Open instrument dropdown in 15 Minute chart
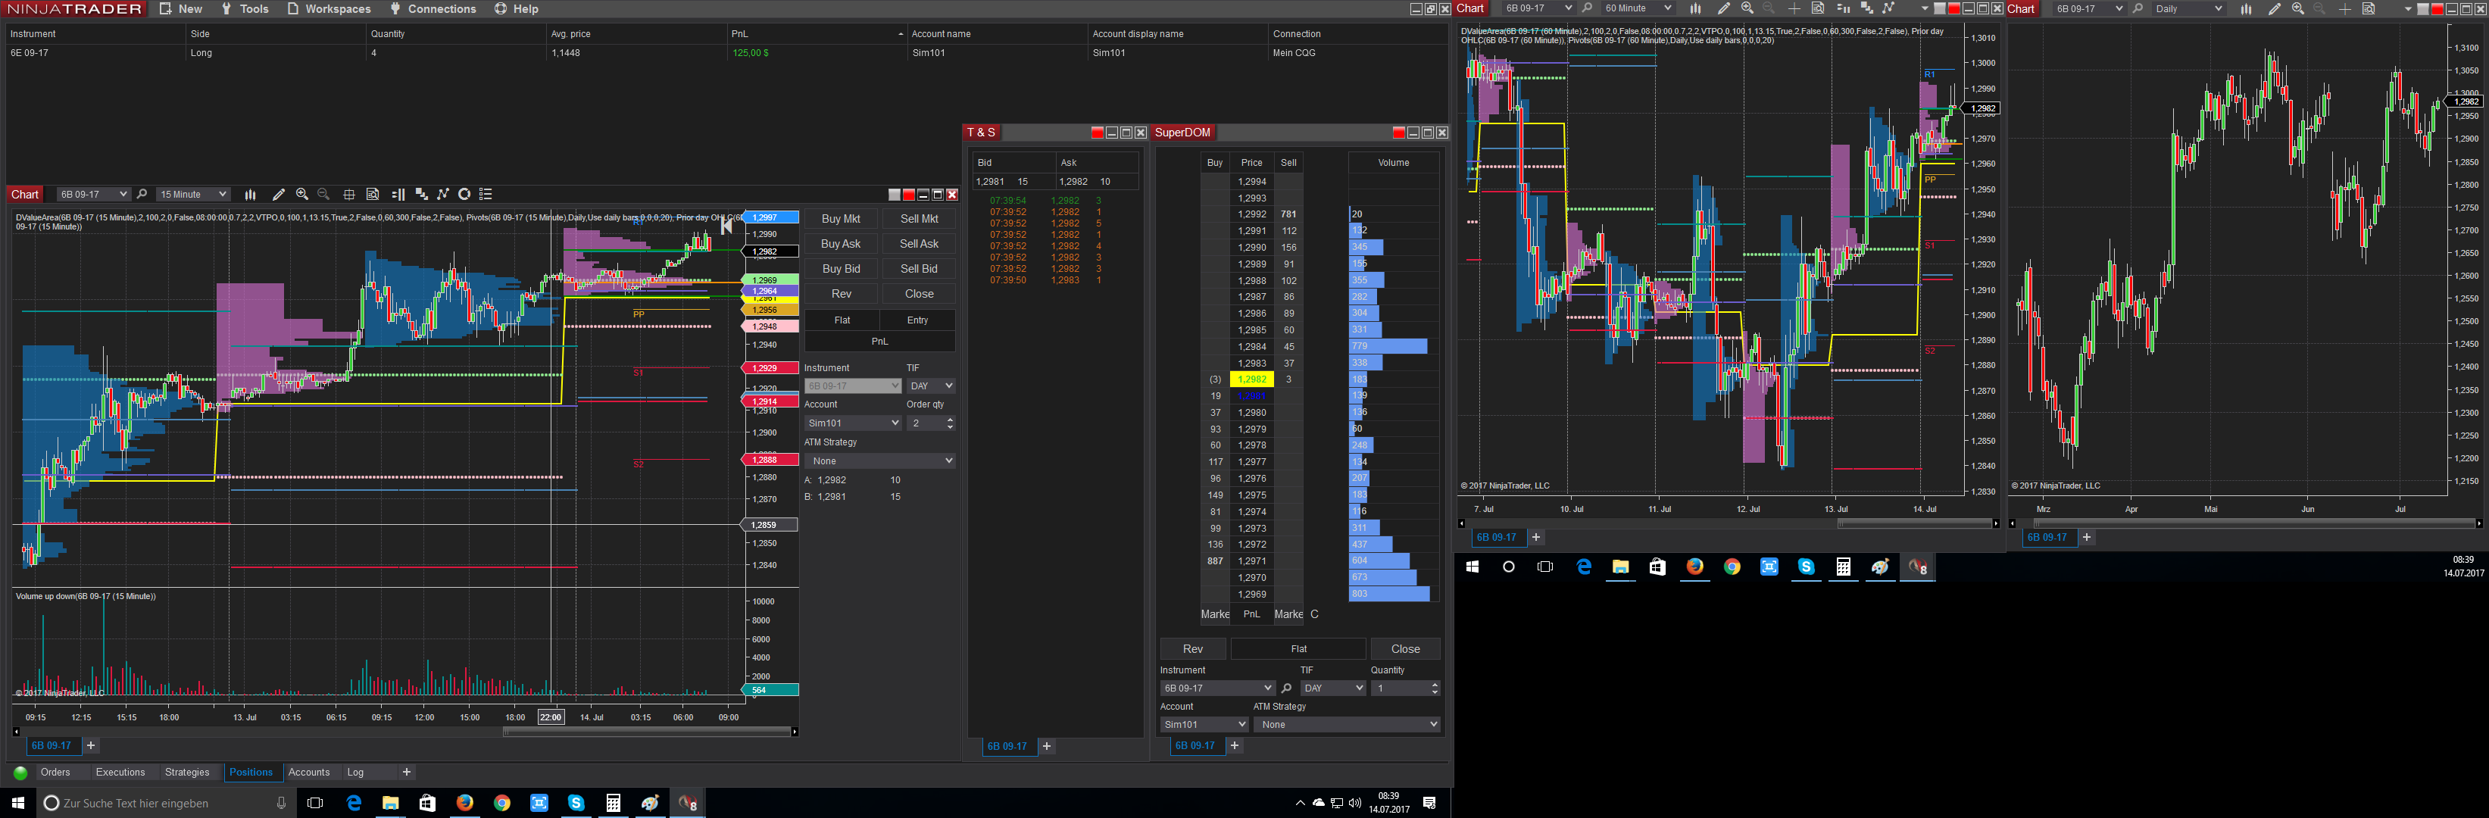The image size is (2489, 818). point(92,194)
